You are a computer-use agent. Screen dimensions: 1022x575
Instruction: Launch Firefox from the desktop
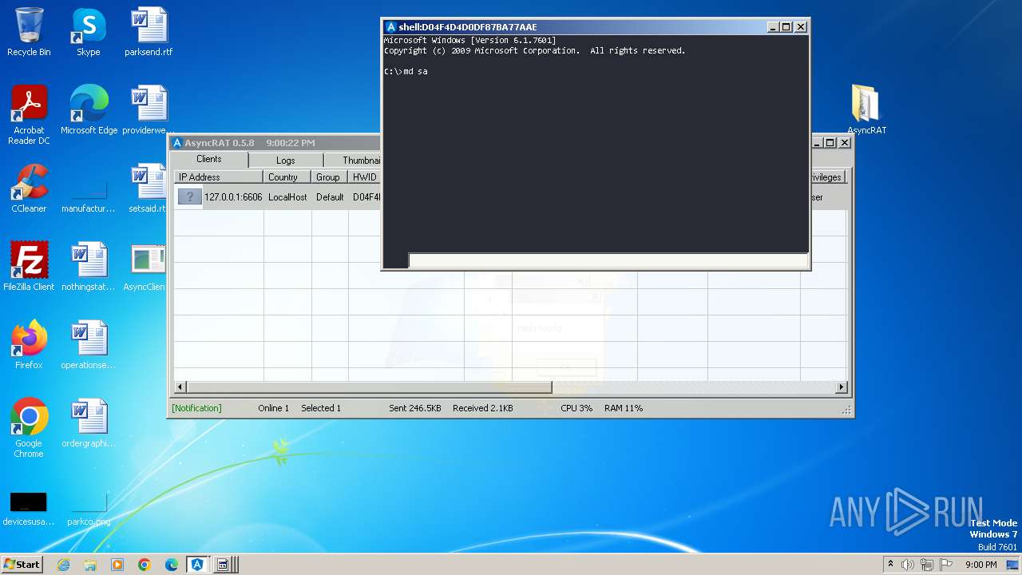pyautogui.click(x=29, y=345)
